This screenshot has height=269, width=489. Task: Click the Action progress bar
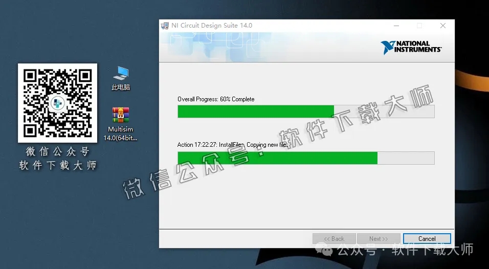(x=306, y=158)
